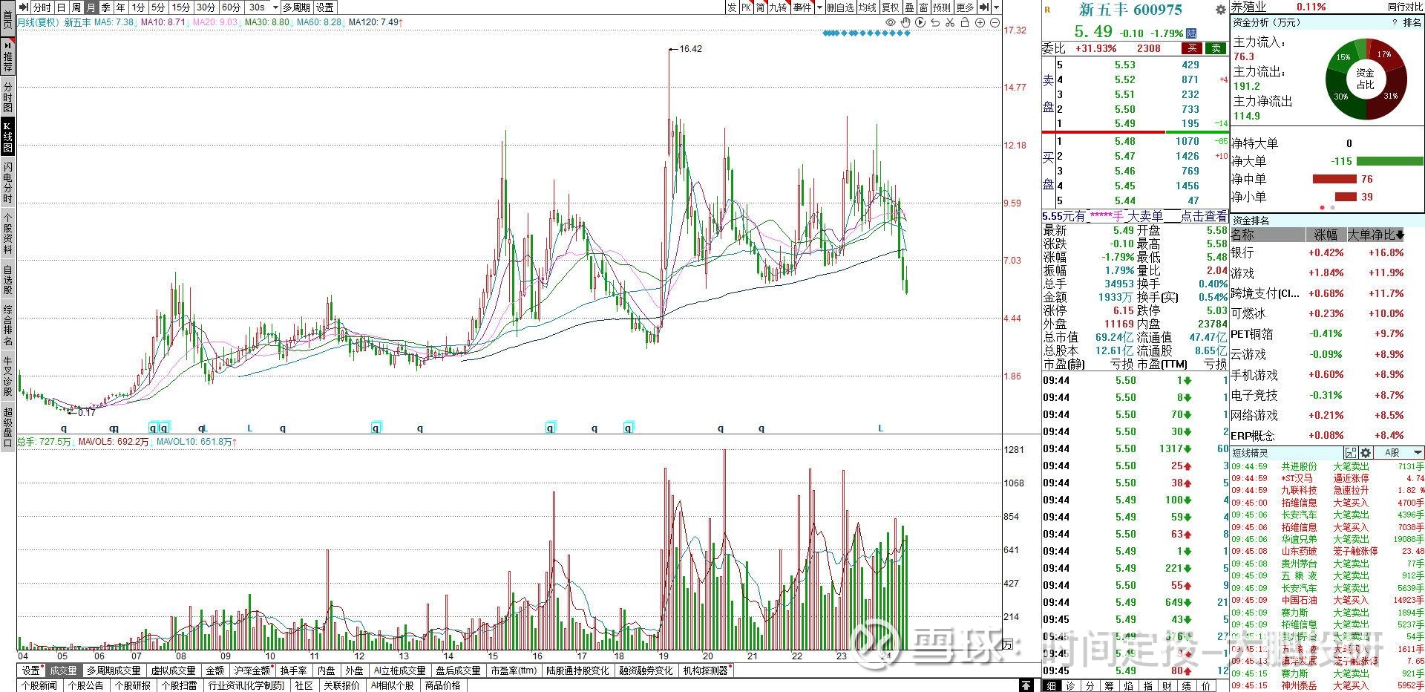Screen dimensions: 1425x692
Task: Click 删自选 to remove from watchlist
Action: [840, 7]
